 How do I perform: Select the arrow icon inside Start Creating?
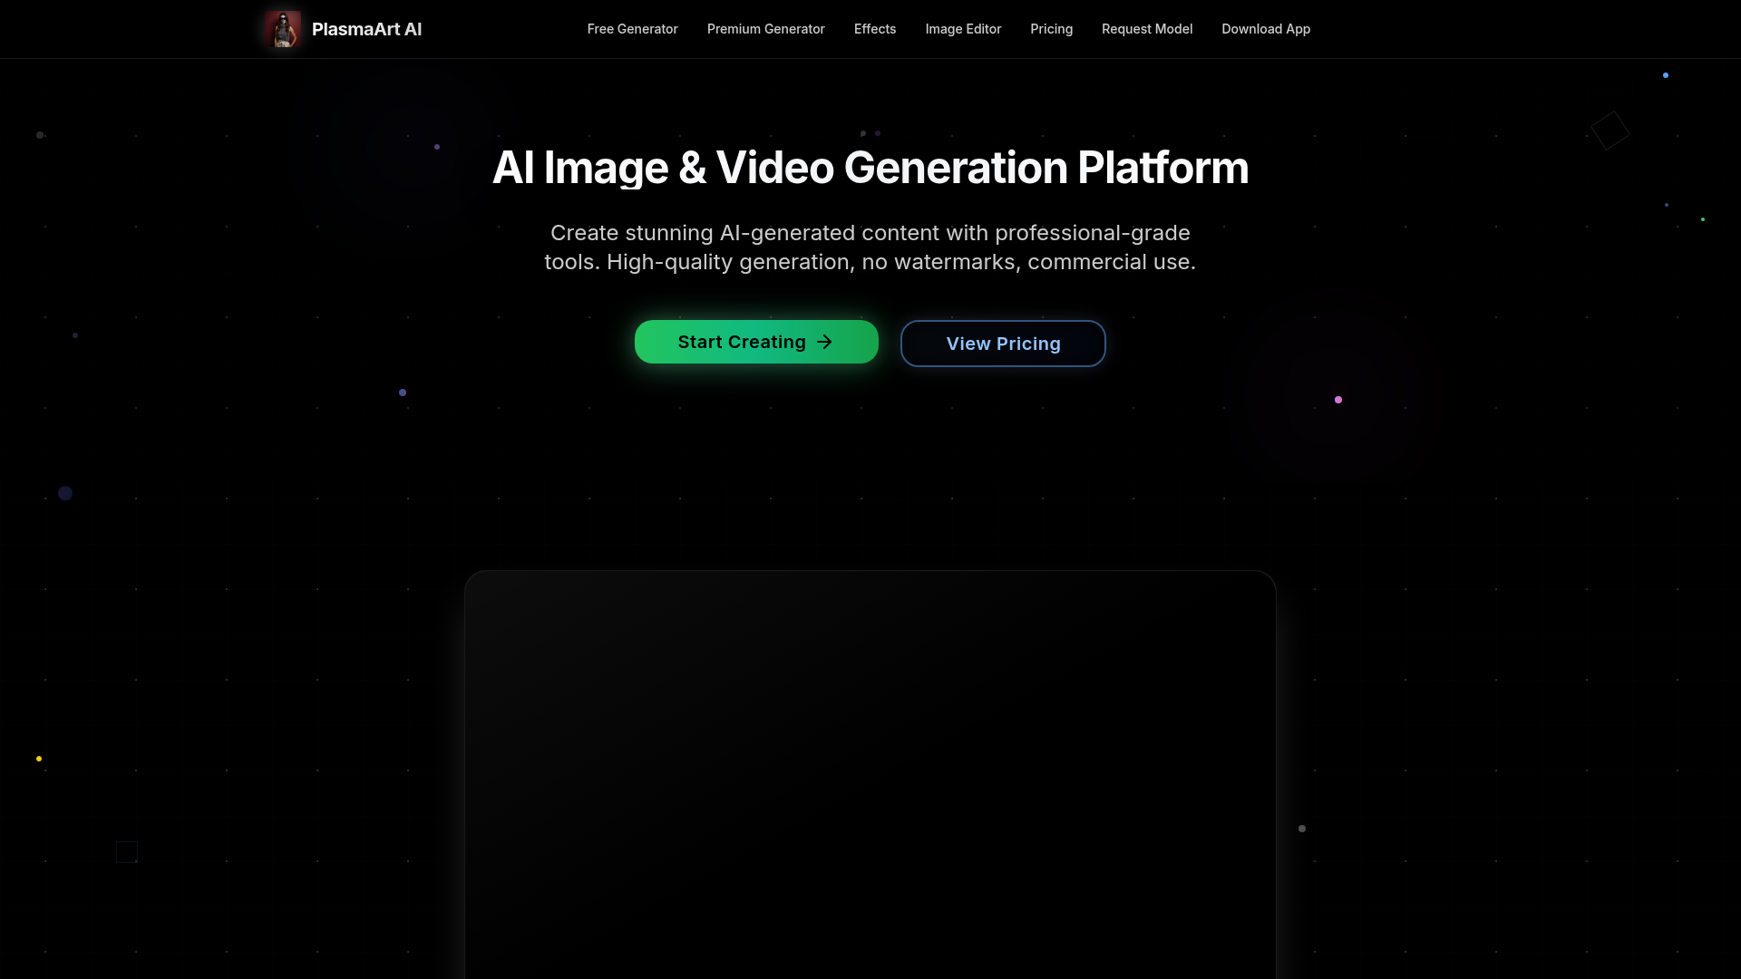pyautogui.click(x=825, y=342)
